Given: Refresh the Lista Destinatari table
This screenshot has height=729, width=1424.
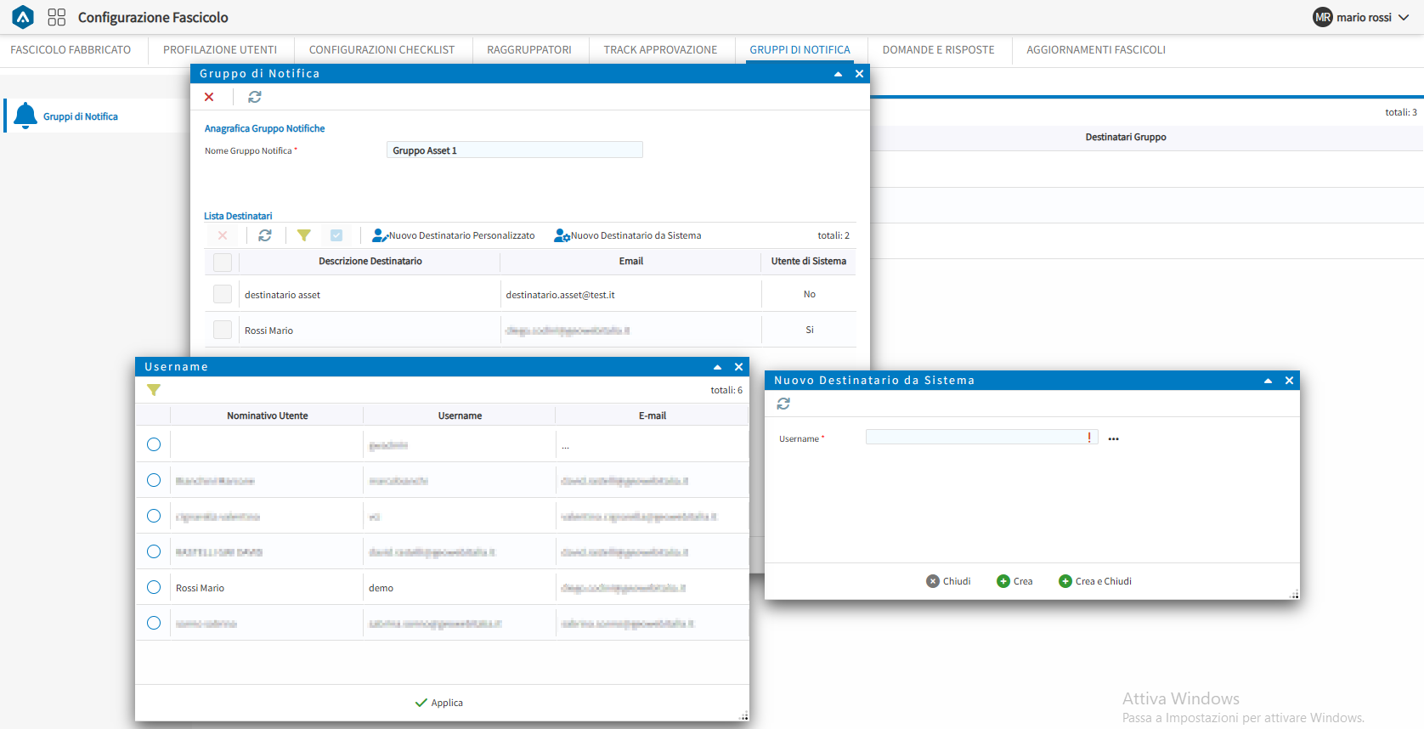Looking at the screenshot, I should tap(265, 235).
